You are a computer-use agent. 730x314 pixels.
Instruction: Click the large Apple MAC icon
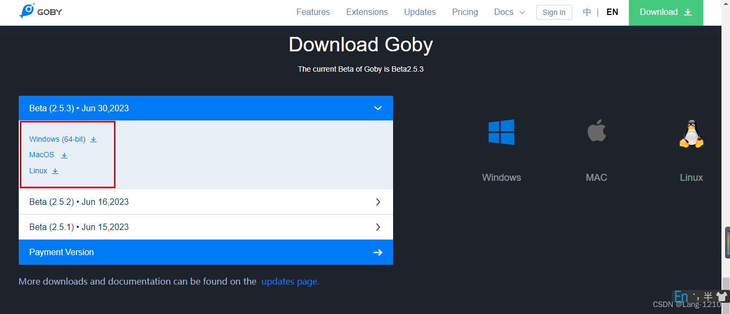597,131
